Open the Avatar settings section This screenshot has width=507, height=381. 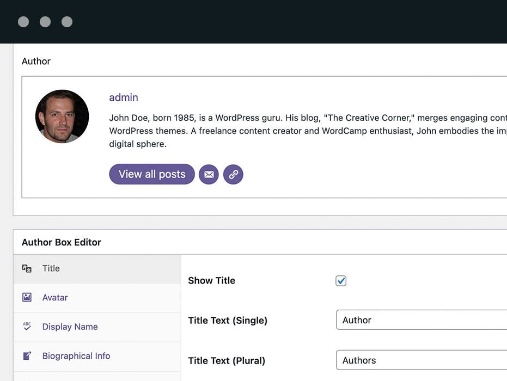[55, 298]
